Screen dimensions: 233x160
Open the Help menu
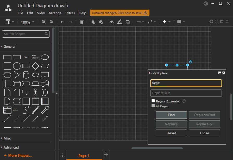click(82, 13)
